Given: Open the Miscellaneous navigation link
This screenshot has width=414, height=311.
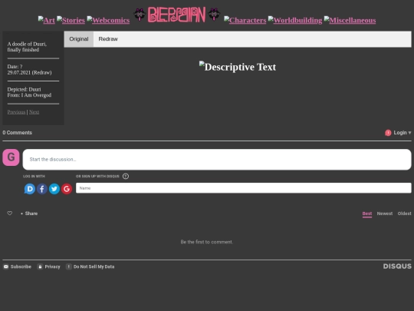Looking at the screenshot, I should (350, 20).
